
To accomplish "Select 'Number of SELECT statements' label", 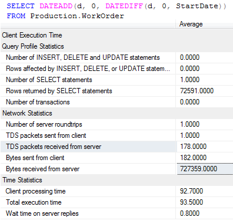I will [49, 80].
